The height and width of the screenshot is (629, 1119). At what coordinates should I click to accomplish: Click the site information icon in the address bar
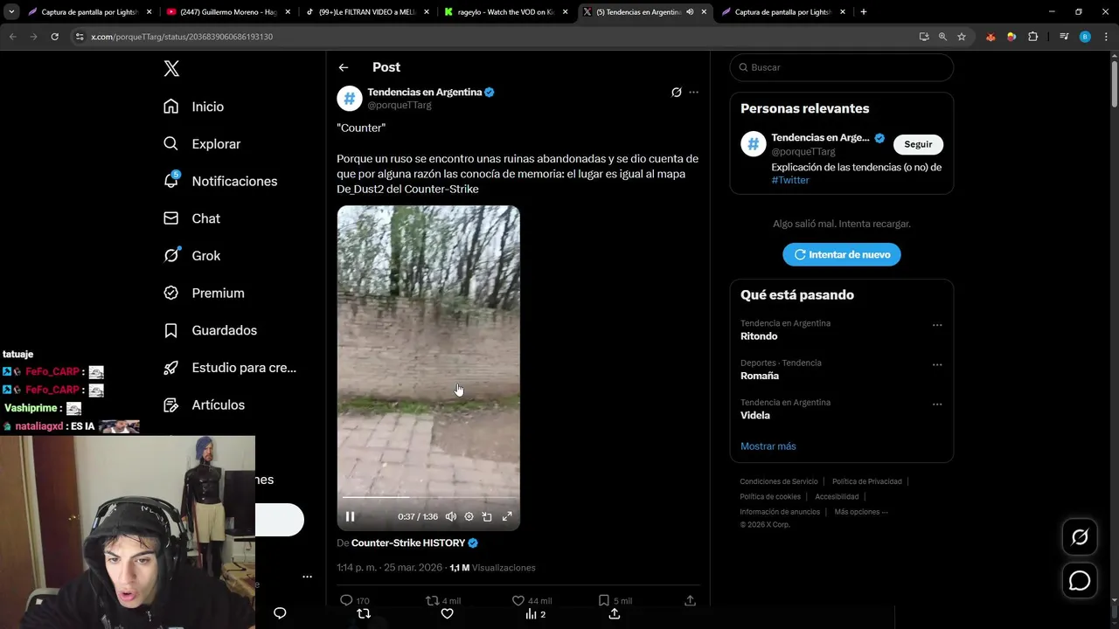80,37
